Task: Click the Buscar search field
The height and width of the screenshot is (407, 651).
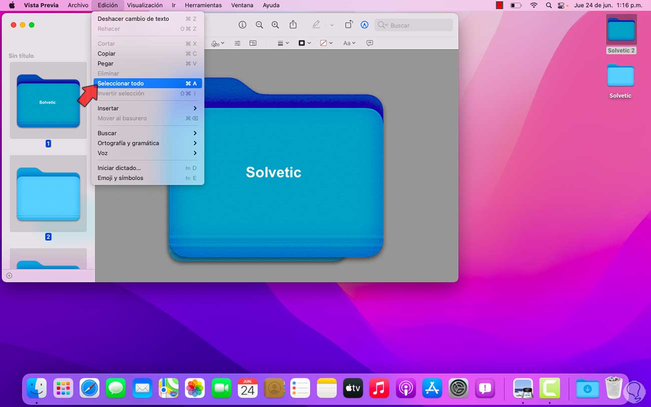Action: (413, 25)
